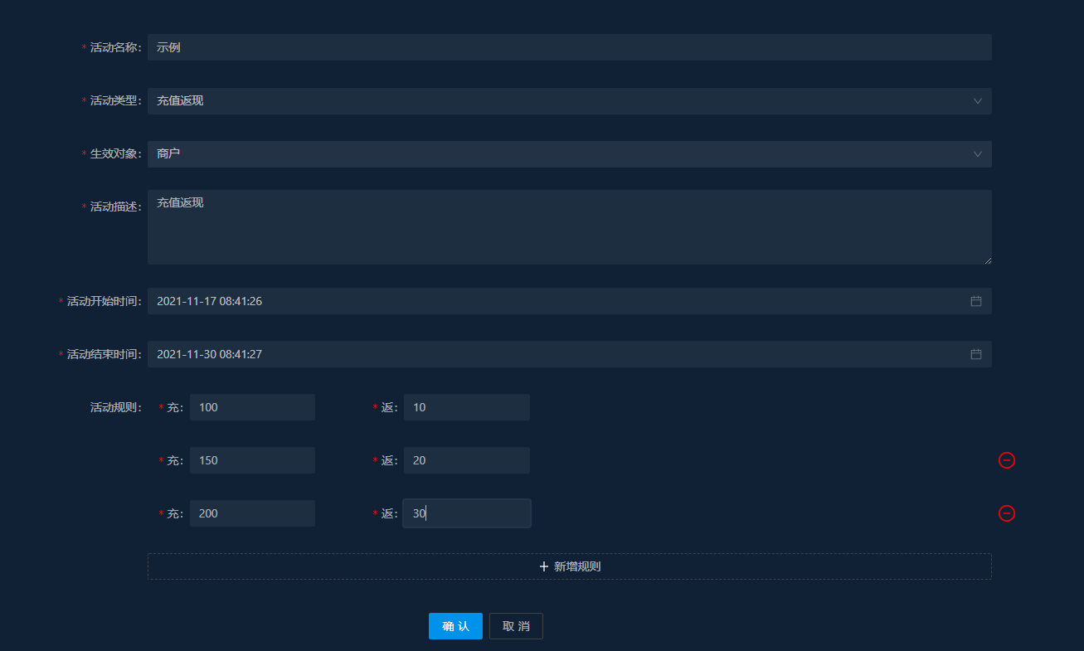Viewport: 1084px width, 651px height.
Task: Focus the 充 field with value 150
Action: 252,460
